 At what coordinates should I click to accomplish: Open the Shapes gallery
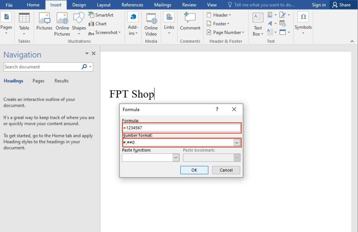79,24
